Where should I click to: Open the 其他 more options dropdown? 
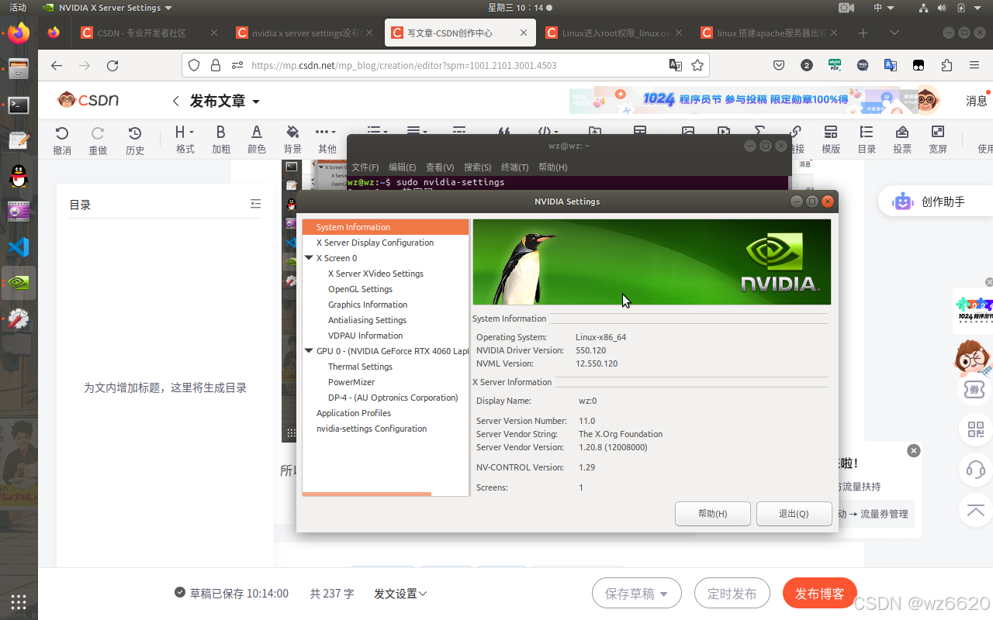(x=327, y=139)
